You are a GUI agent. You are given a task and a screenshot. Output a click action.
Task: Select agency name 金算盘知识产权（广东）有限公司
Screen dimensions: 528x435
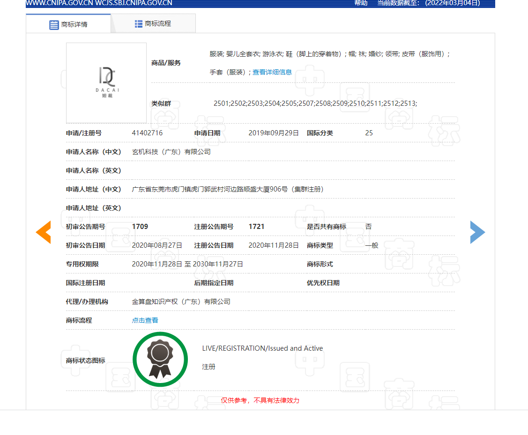coord(181,302)
